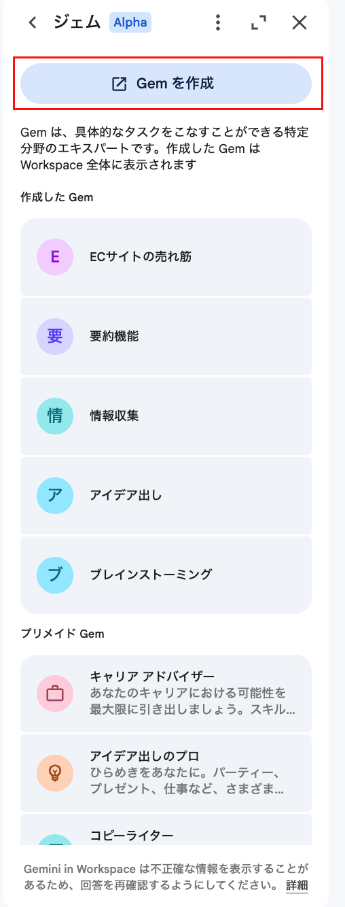Click the pink briefcase career icon
The image size is (345, 907).
click(x=55, y=694)
